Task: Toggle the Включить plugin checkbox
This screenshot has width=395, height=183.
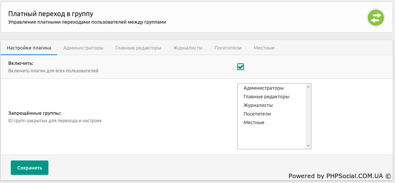Action: point(241,67)
